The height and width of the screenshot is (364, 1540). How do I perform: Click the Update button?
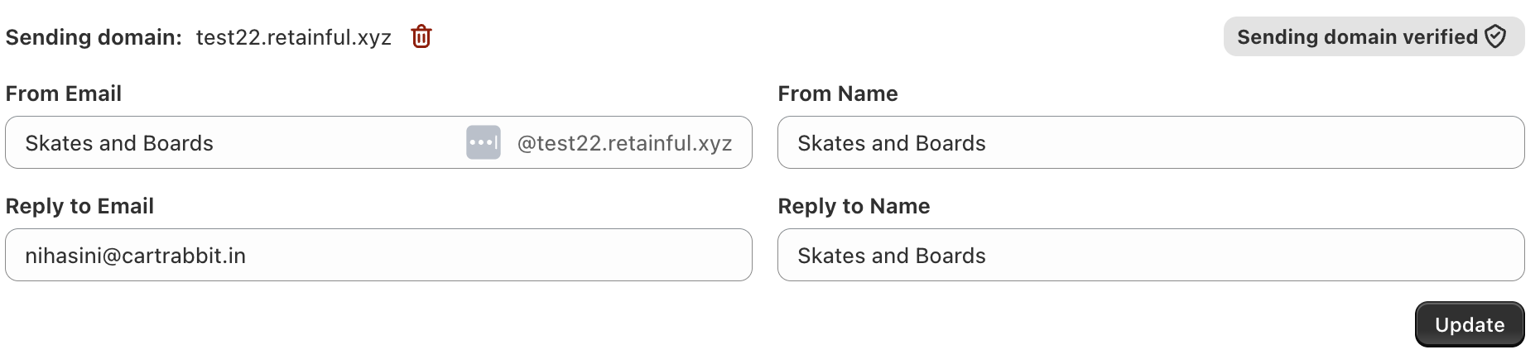[1469, 324]
